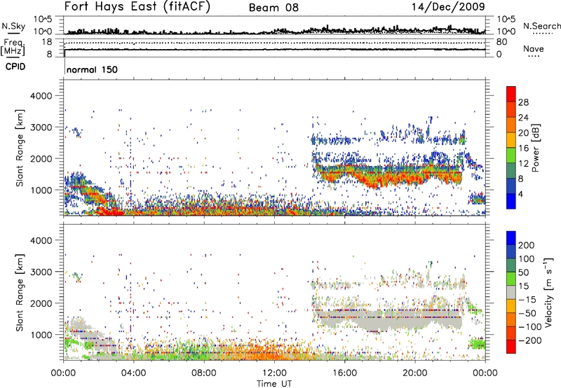Click the 'Power [dB]' colorbar title
561x388 pixels.
click(535, 148)
